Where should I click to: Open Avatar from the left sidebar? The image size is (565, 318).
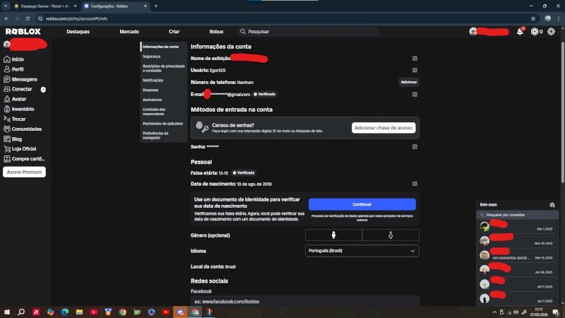[18, 99]
